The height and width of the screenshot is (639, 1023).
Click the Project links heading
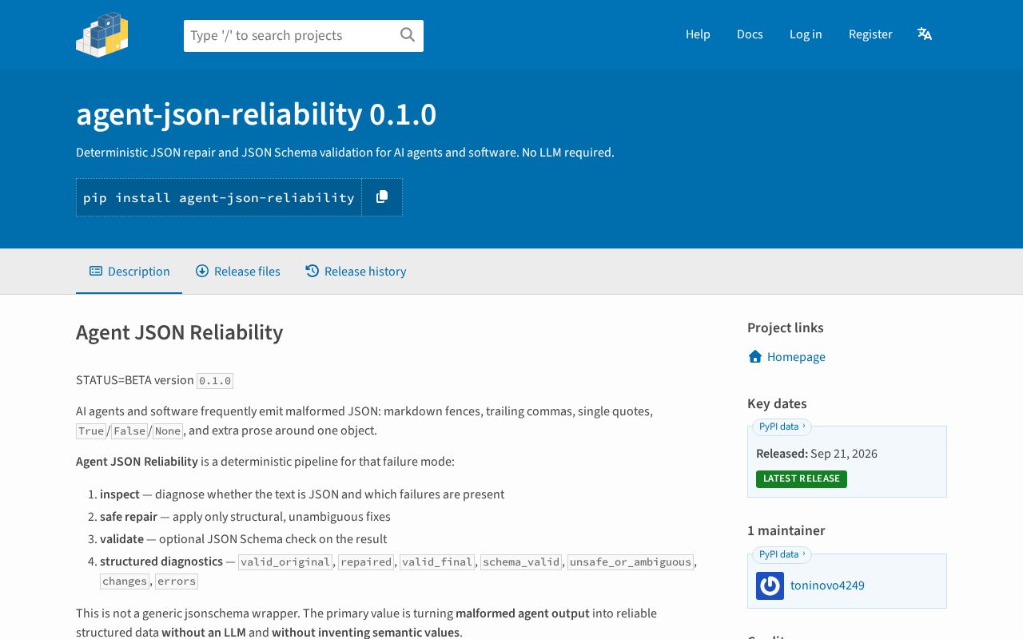pyautogui.click(x=786, y=327)
